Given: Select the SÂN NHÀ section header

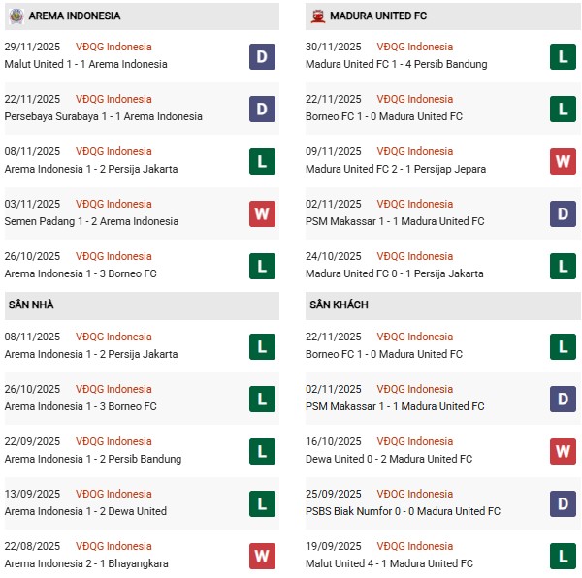Looking at the screenshot, I should coord(31,305).
